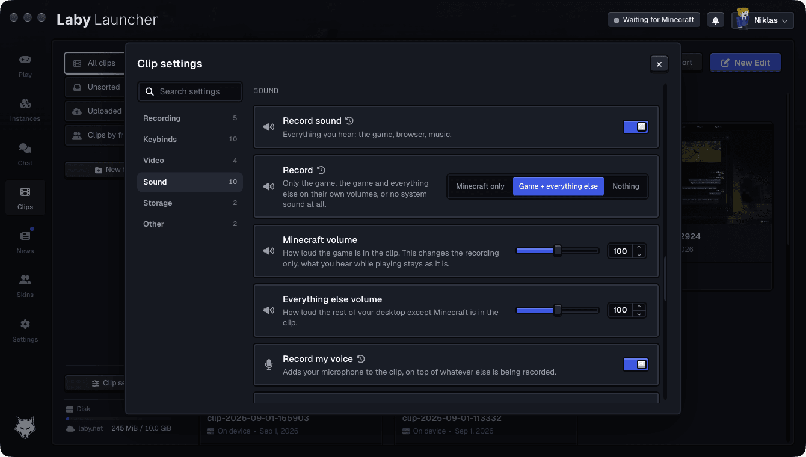This screenshot has width=806, height=457.
Task: Click the wolf logo at bottom left
Action: click(25, 427)
